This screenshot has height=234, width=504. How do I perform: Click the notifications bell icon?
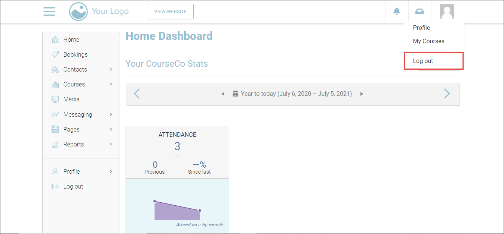pos(397,12)
